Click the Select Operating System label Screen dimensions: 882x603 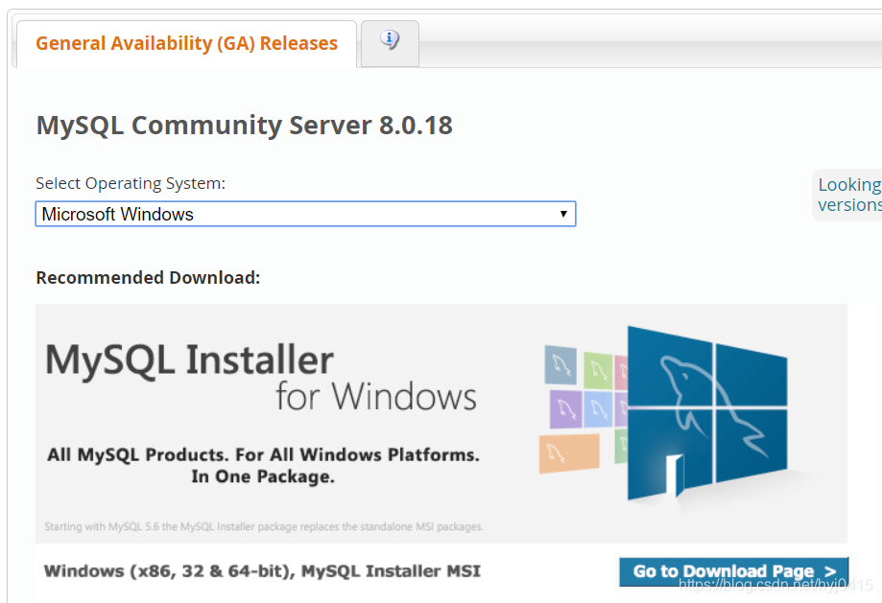click(x=131, y=183)
